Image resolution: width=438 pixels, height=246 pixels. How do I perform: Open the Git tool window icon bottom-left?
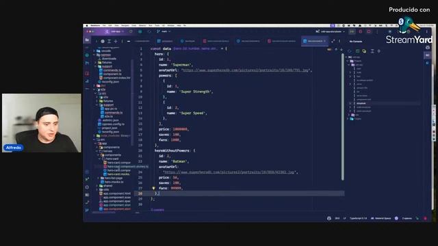click(87, 210)
